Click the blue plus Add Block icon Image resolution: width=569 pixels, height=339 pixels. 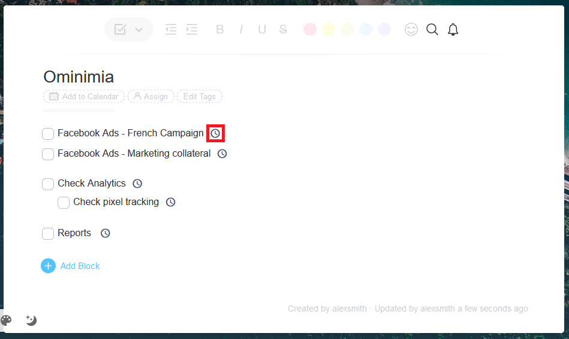point(48,266)
